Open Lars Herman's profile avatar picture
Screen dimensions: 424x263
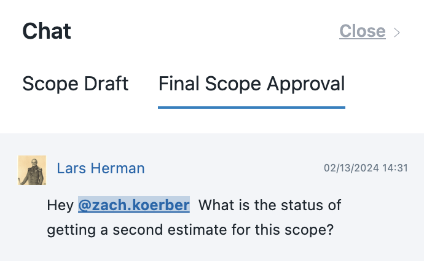pyautogui.click(x=32, y=170)
